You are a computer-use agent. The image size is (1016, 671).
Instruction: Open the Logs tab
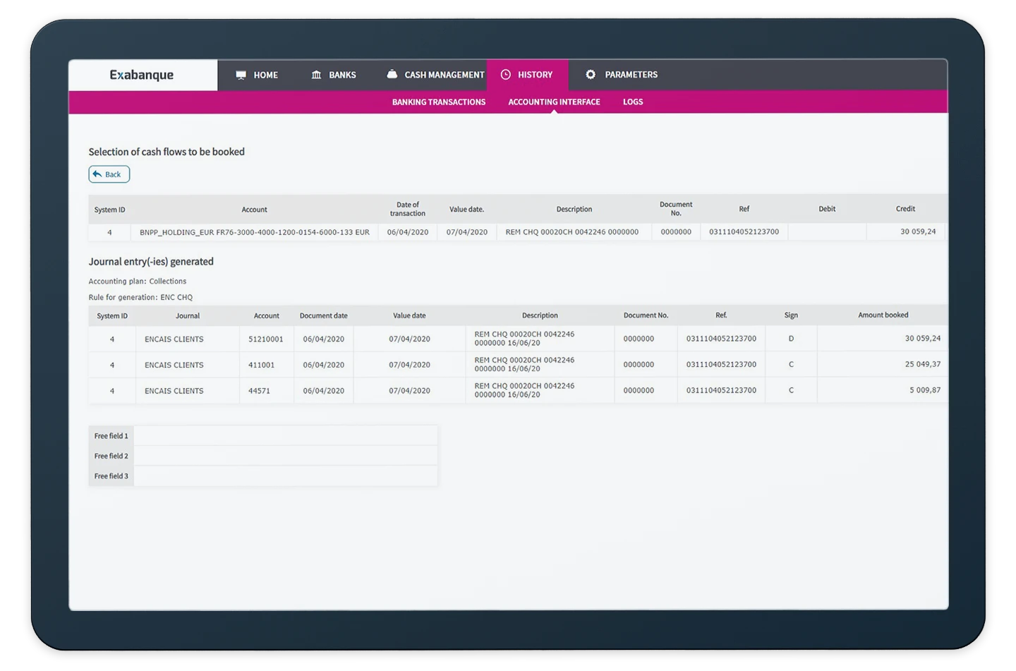[632, 102]
